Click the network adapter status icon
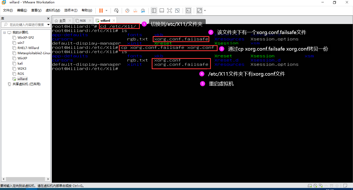 click(x=321, y=186)
